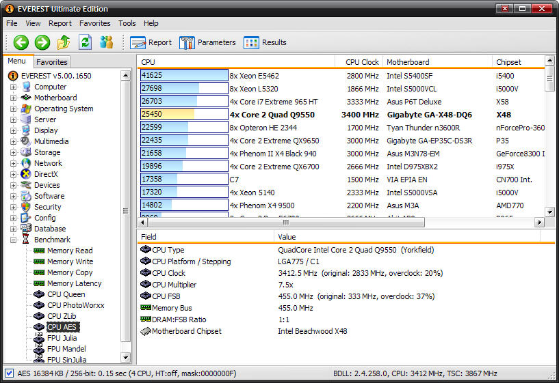Screen dimensions: 559x383
Task: Click the 27698 score bar for Xeon L5320
Action: click(184, 88)
